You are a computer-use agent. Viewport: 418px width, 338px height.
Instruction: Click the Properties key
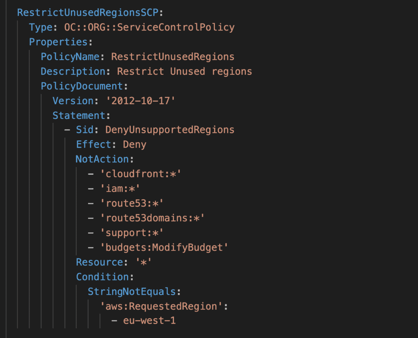tap(58, 42)
